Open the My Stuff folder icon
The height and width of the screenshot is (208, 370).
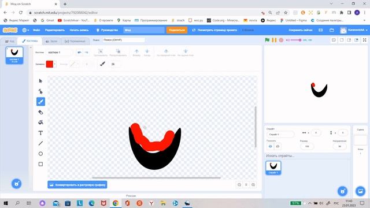[x=331, y=30]
